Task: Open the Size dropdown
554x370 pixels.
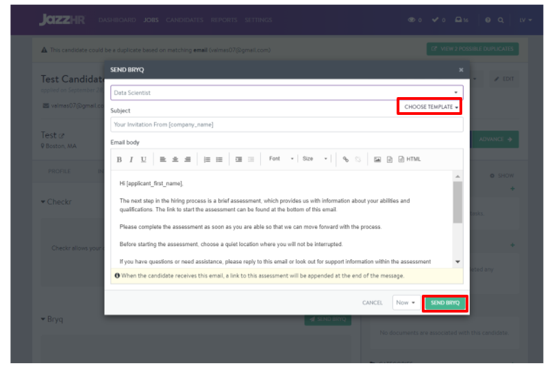Action: pyautogui.click(x=315, y=159)
